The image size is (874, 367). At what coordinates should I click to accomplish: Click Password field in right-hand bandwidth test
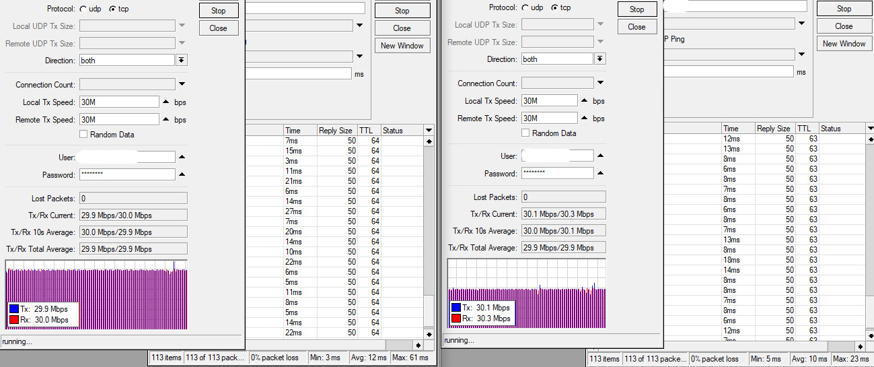coord(557,174)
